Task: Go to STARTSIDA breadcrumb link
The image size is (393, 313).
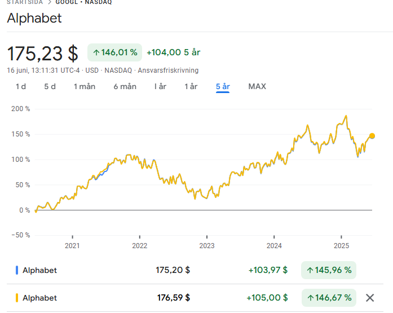Action: (25, 2)
